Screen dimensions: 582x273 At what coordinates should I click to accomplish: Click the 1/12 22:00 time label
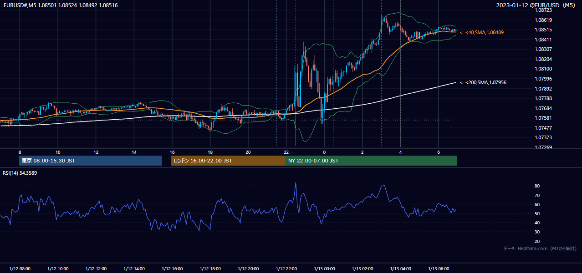286,268
